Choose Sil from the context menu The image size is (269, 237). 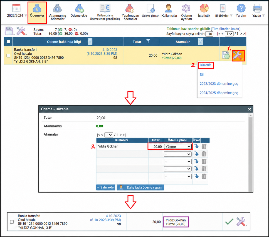(202, 74)
